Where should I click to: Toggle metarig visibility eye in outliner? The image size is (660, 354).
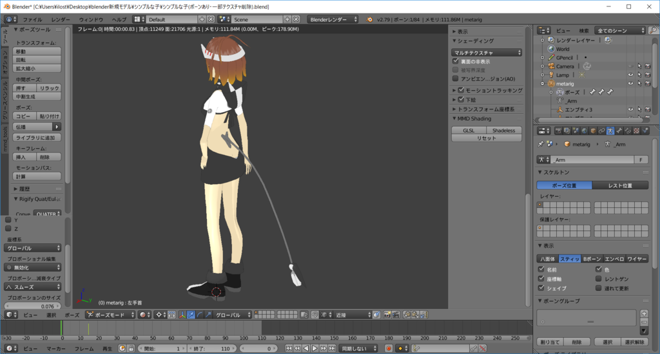pyautogui.click(x=630, y=84)
